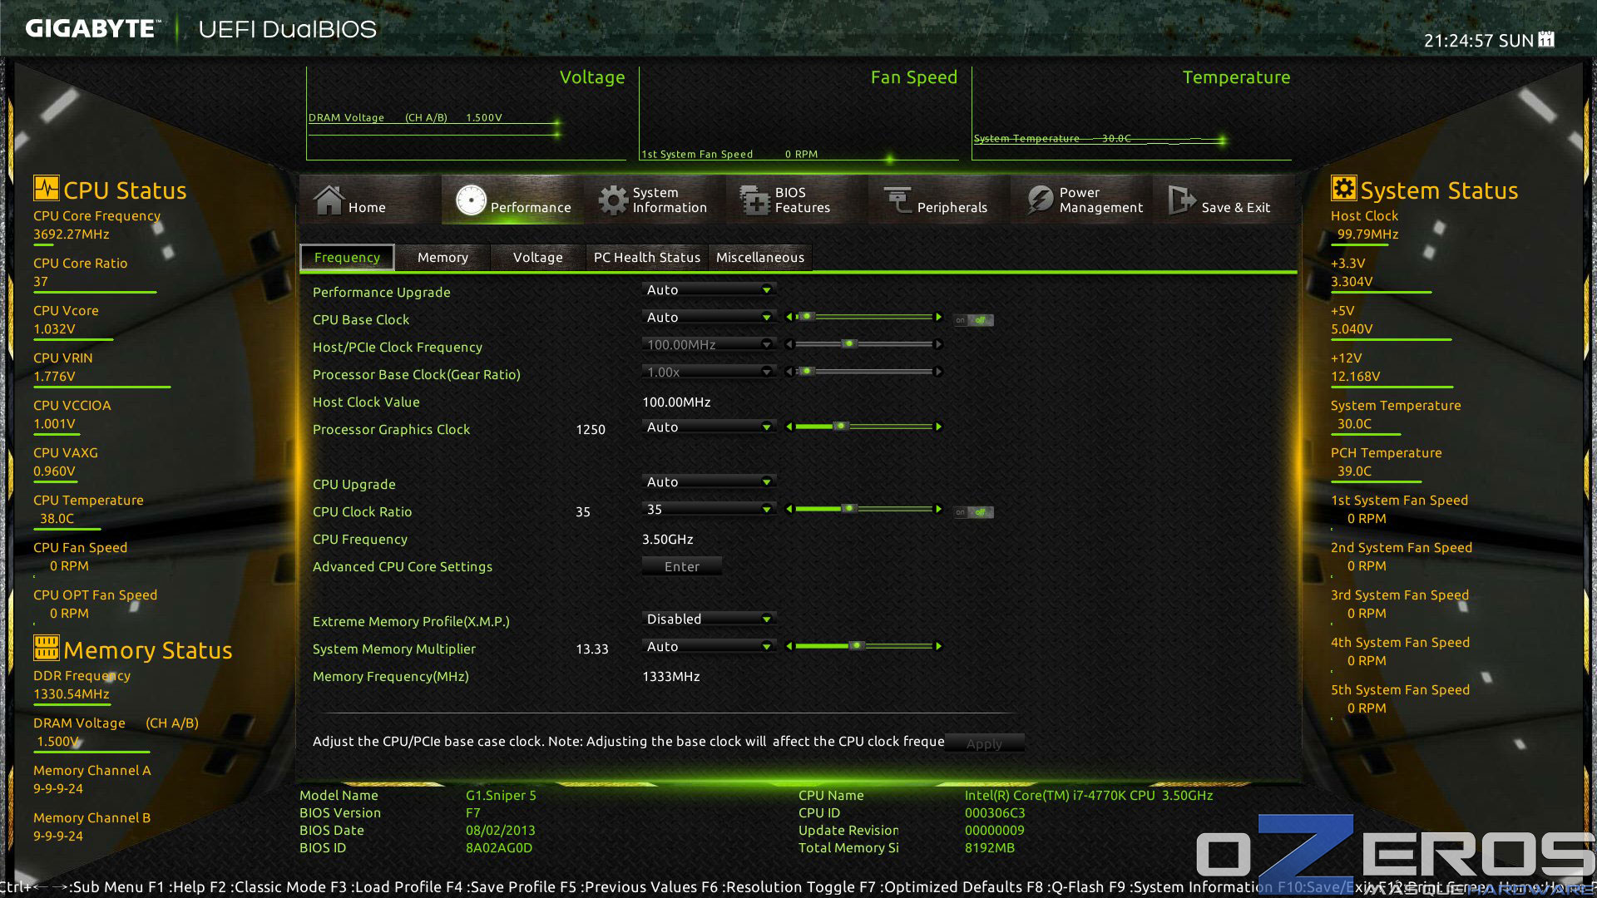Click the CPU Status heartbeat icon

47,188
